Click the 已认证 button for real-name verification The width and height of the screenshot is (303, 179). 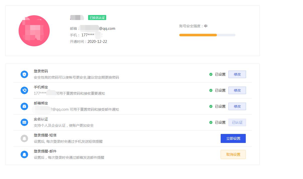click(x=237, y=122)
